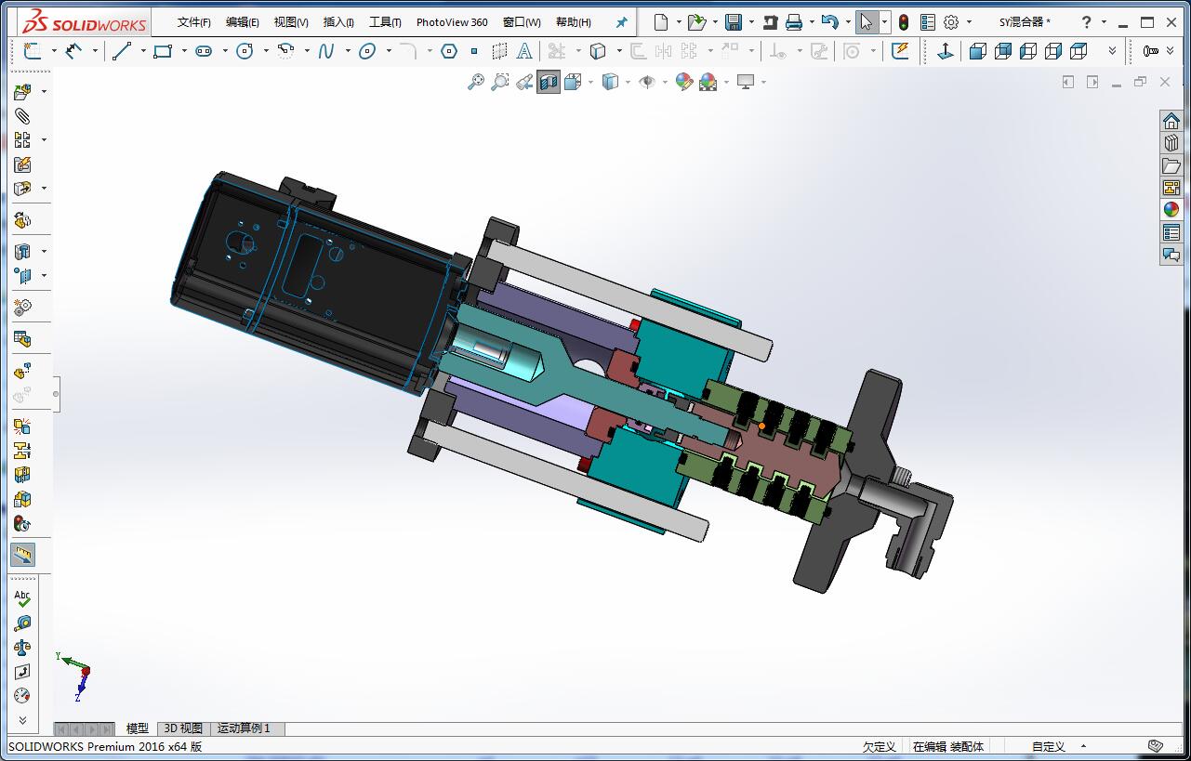
Task: Open the 文件(F) menu
Action: tap(194, 22)
